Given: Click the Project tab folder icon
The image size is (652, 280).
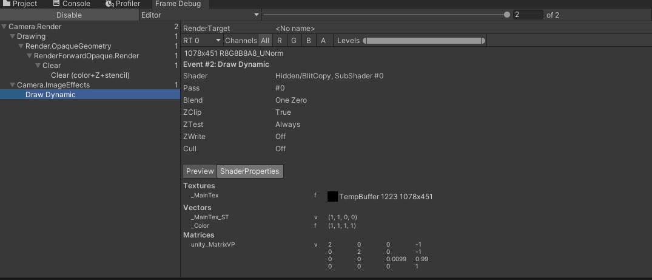Looking at the screenshot, I should pyautogui.click(x=6, y=3).
